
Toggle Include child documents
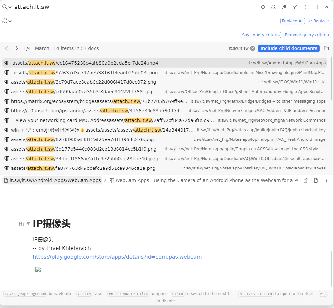289,48
